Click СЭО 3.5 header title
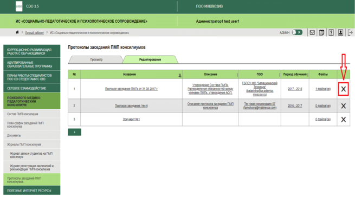This screenshot has width=355, height=198. point(33,6)
